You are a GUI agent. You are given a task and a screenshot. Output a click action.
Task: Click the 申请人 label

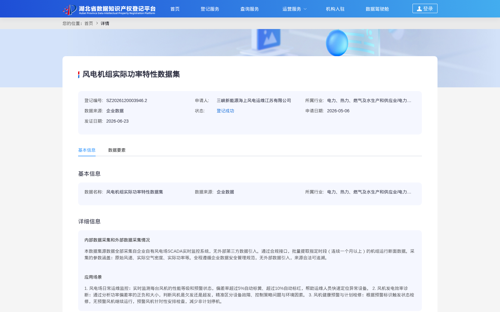pos(202,100)
